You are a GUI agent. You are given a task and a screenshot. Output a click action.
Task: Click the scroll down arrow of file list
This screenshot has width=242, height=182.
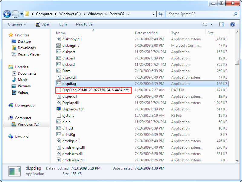pyautogui.click(x=237, y=161)
